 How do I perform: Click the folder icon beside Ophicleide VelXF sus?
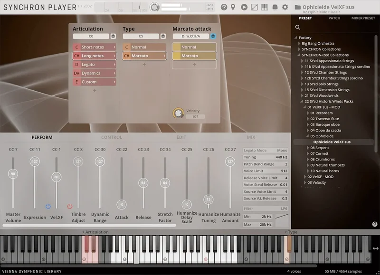(x=298, y=7)
